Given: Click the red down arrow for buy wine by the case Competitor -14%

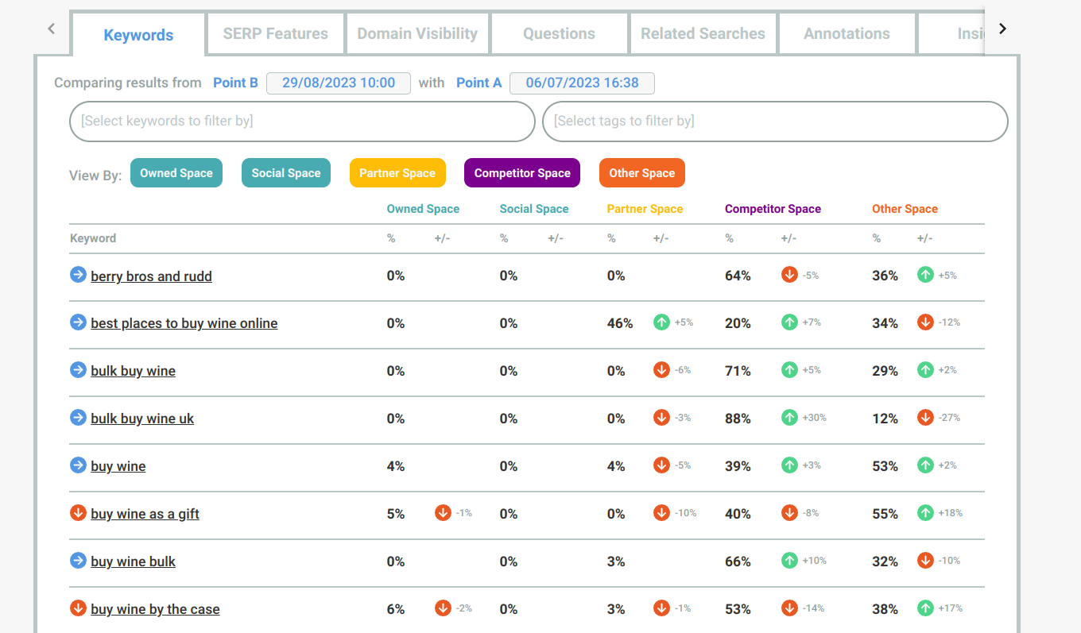Looking at the screenshot, I should (789, 608).
